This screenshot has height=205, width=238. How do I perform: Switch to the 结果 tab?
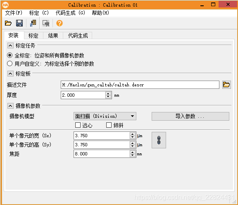(x=53, y=36)
